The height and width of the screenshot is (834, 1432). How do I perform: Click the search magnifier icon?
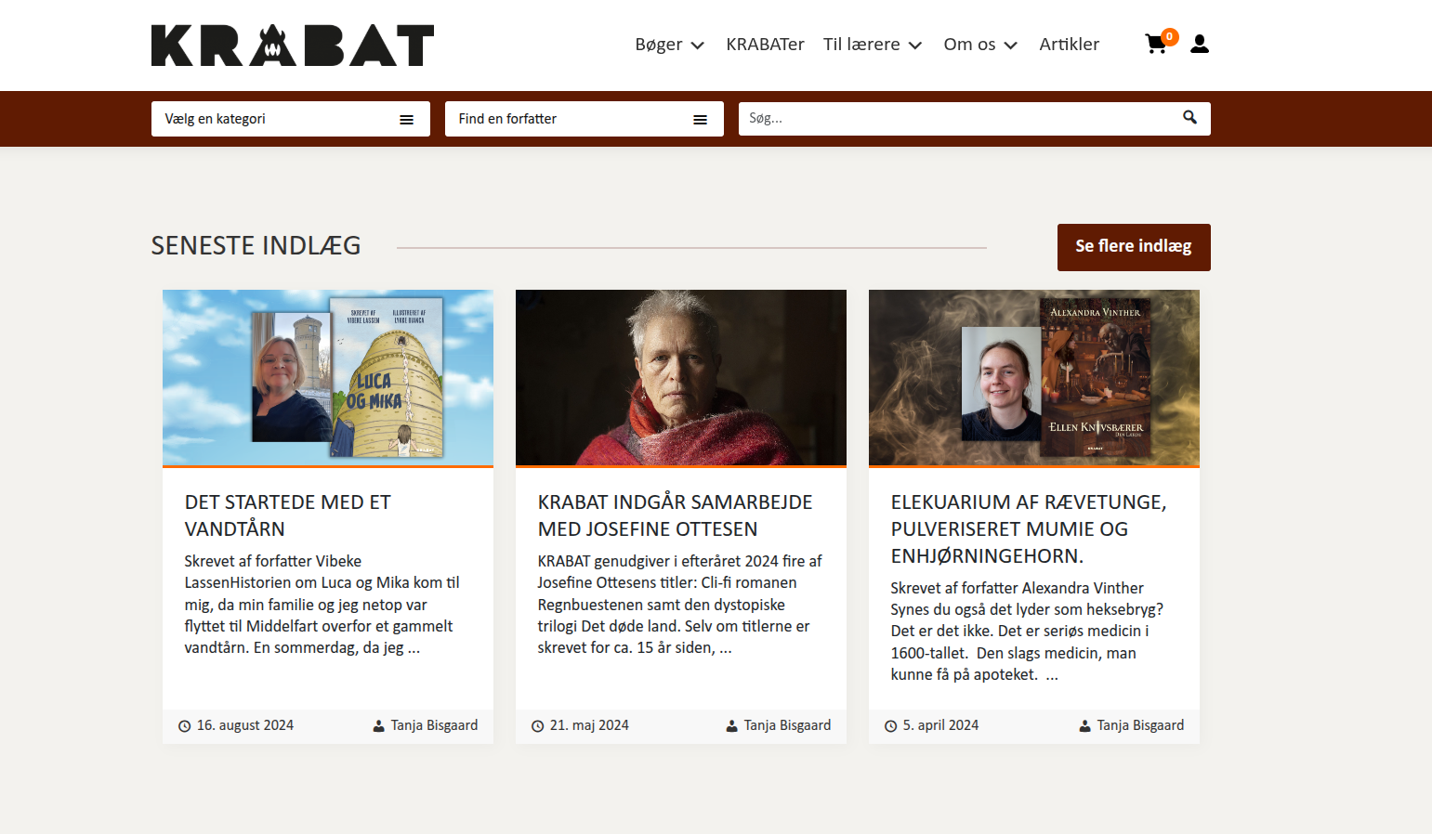pos(1189,117)
